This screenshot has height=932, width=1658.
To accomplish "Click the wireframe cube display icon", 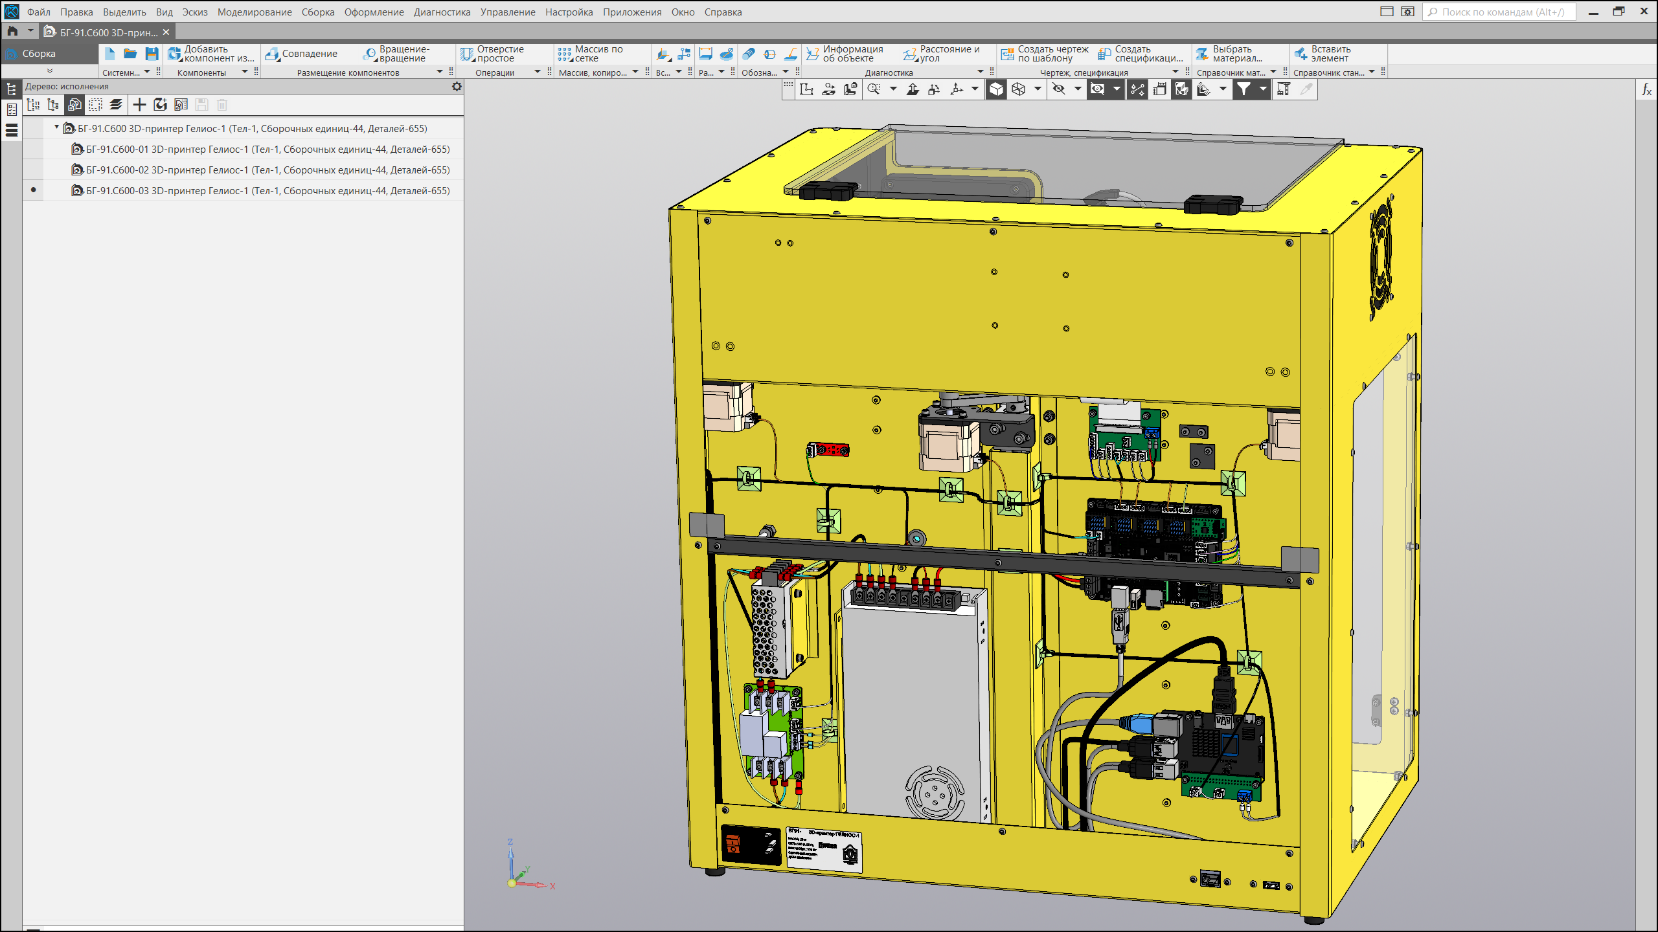I will tap(1019, 89).
